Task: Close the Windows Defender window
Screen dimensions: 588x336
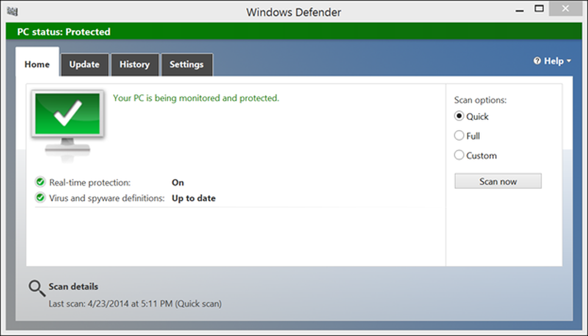Action: tap(566, 9)
